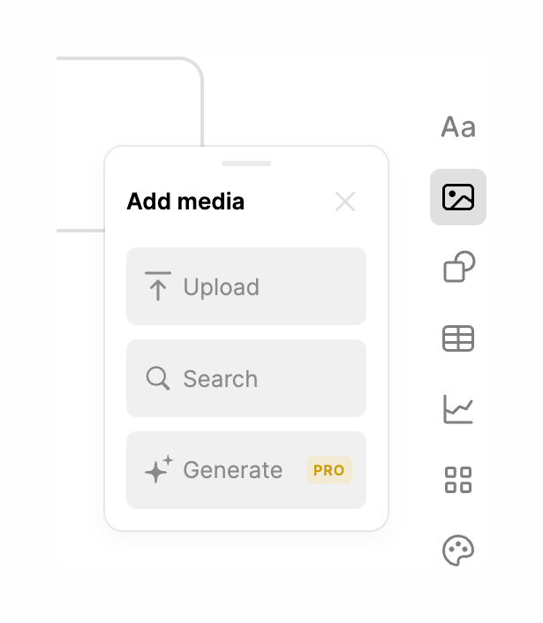Click the Search text label
The width and height of the screenshot is (543, 623).
[220, 379]
